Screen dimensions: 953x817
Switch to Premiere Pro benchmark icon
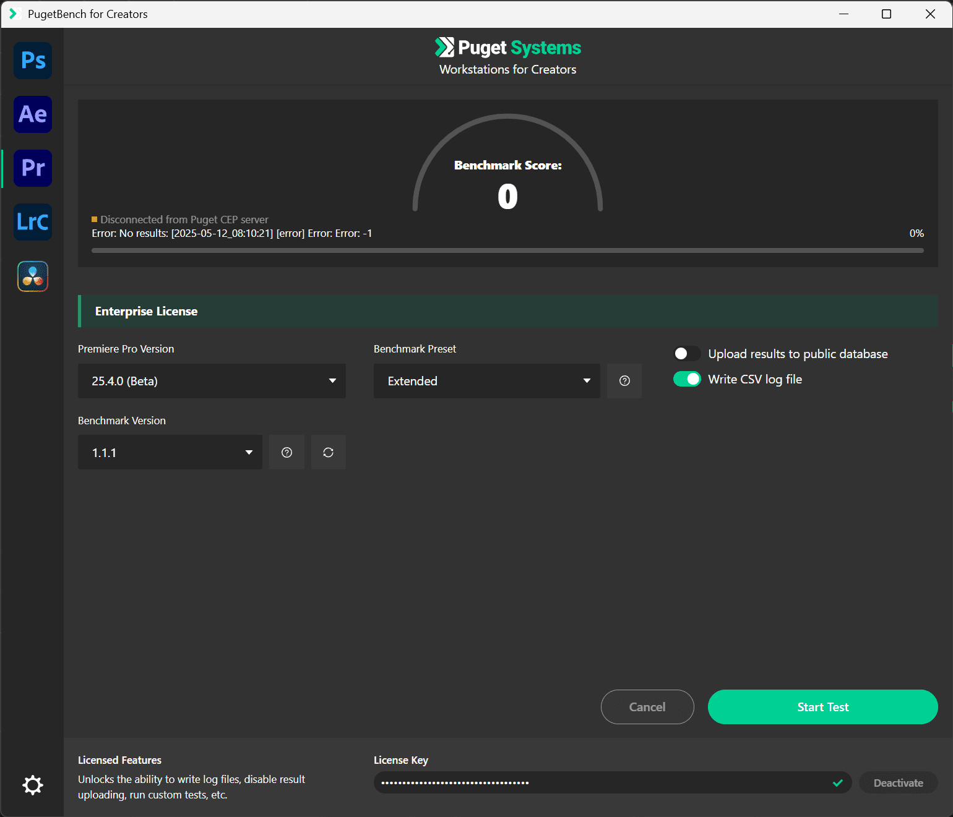[x=33, y=168]
